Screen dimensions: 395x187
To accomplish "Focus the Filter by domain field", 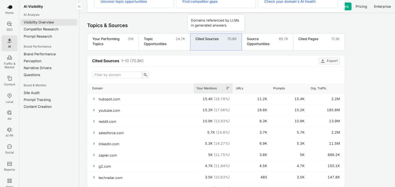I will pyautogui.click(x=117, y=75).
